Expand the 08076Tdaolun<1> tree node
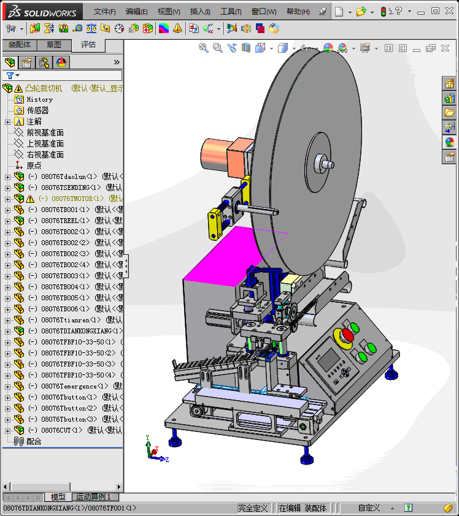This screenshot has width=459, height=516. click(7, 177)
